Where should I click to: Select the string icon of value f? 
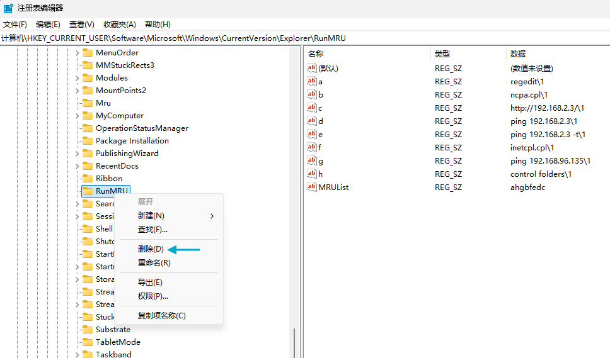[x=311, y=147]
